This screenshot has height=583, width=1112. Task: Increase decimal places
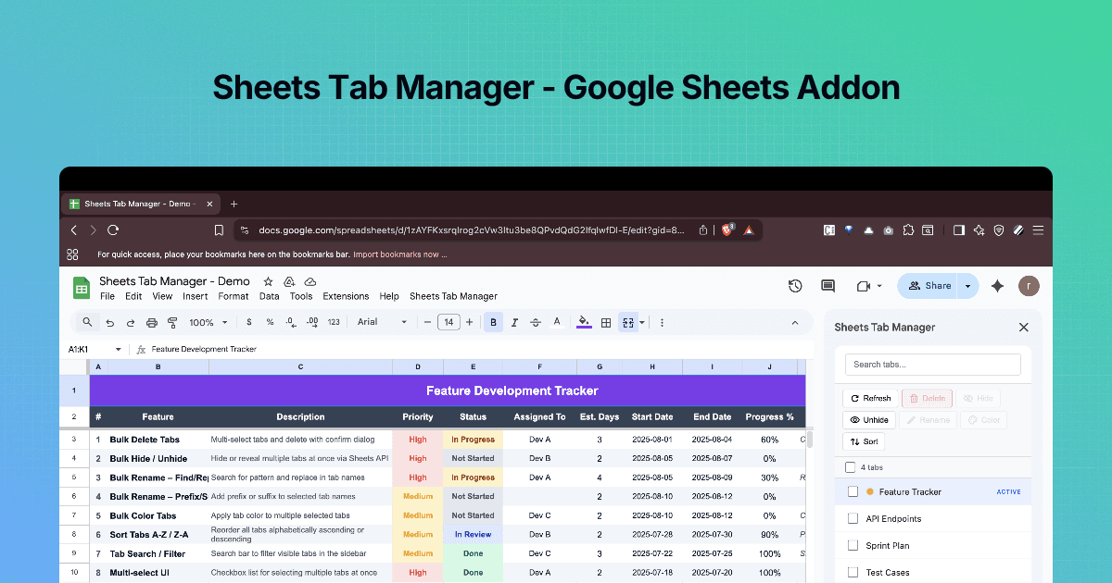[312, 323]
